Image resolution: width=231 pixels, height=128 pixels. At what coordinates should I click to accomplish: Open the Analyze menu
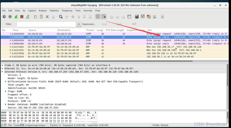[43, 11]
